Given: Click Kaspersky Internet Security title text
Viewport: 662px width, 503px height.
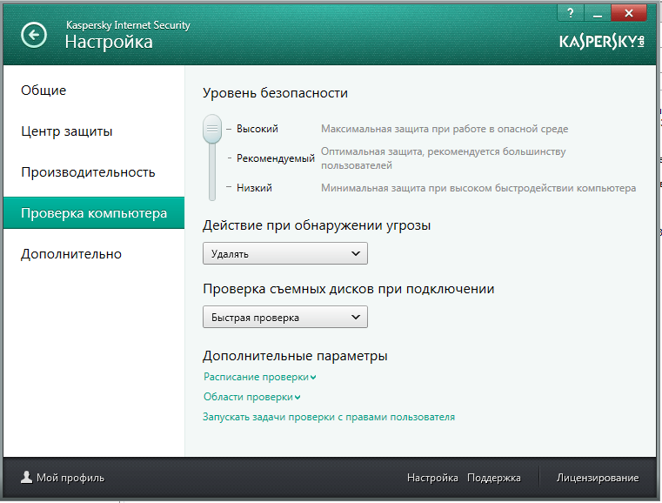Looking at the screenshot, I should tap(129, 25).
